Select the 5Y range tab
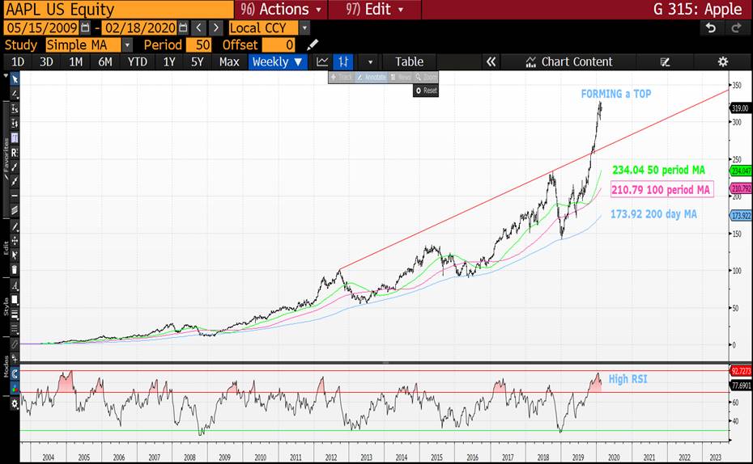This screenshot has height=464, width=753. click(198, 61)
